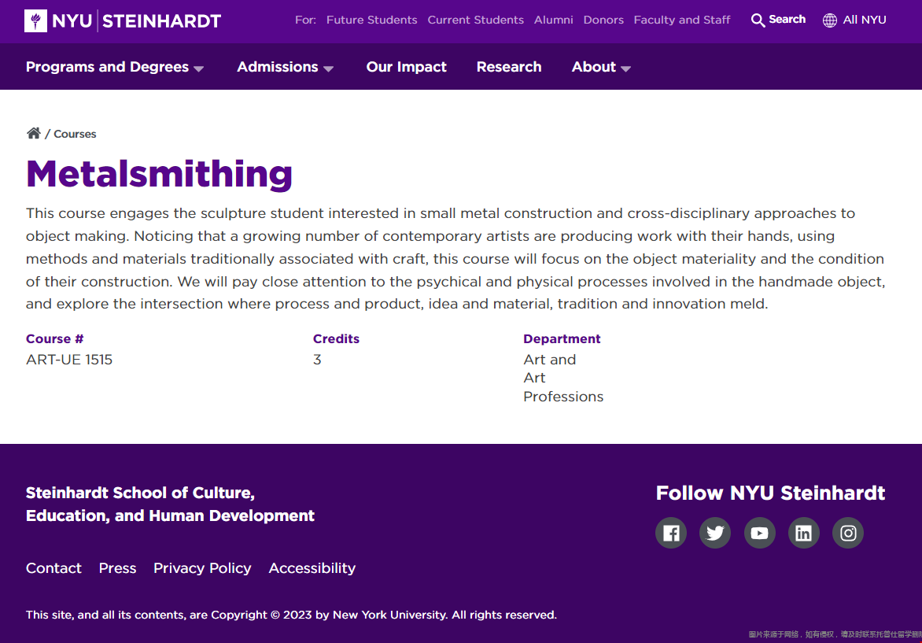Open the Accessibility footer link
The width and height of the screenshot is (922, 643).
[x=312, y=568]
